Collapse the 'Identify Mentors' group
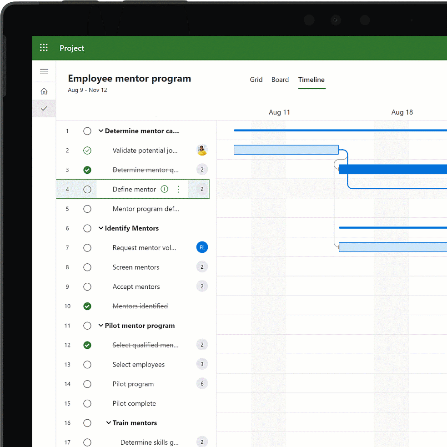The height and width of the screenshot is (447, 447). [x=101, y=228]
